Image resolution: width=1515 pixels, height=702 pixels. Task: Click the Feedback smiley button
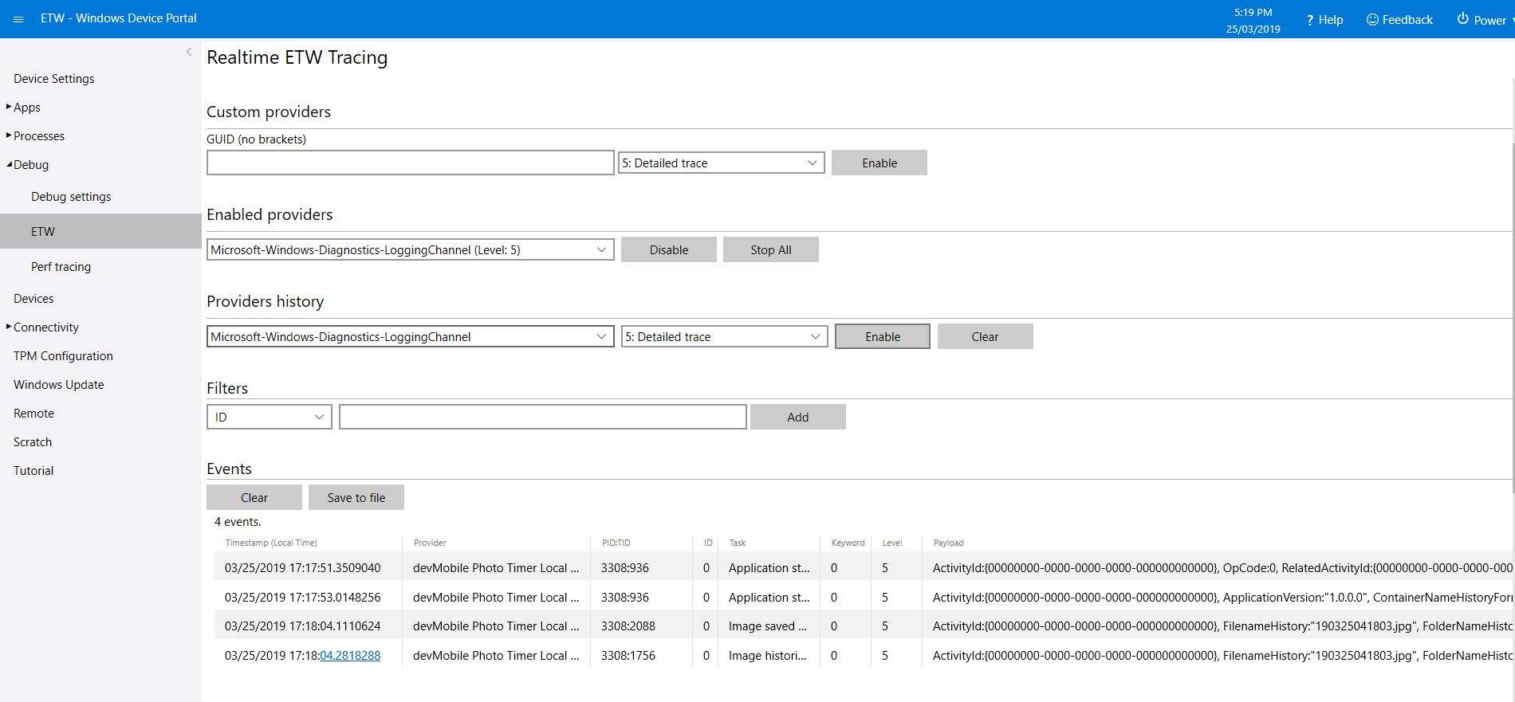pyautogui.click(x=1399, y=20)
